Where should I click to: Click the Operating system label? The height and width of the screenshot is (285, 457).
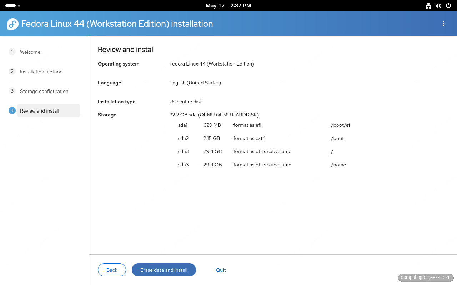119,64
